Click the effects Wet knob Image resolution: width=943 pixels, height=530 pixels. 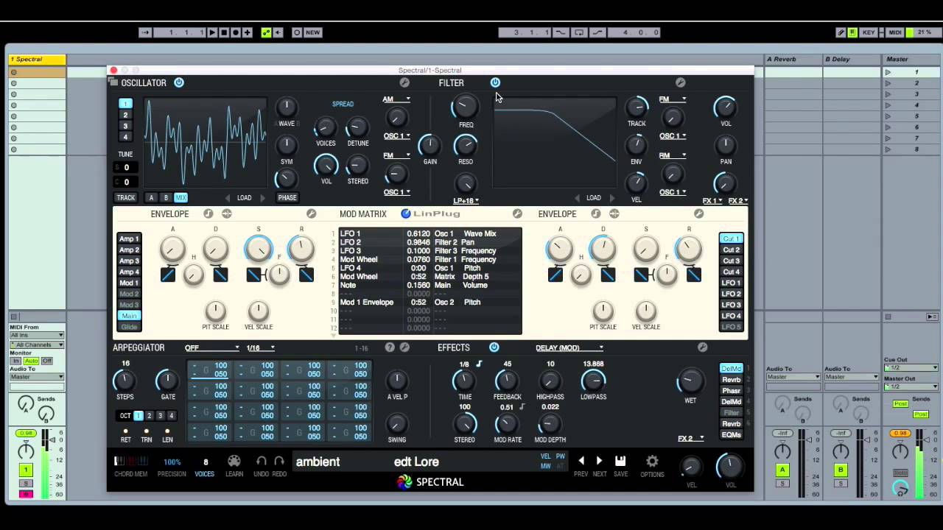pos(690,381)
